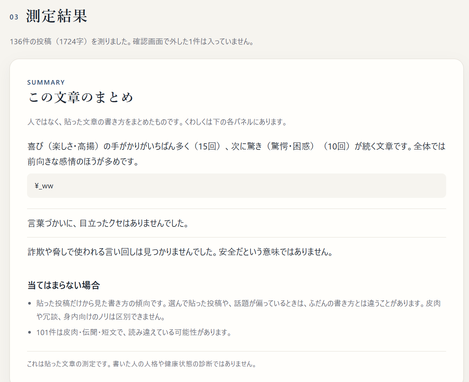Click the line starting 136件の投稿（1724字）
The image size is (469, 382).
click(x=132, y=42)
